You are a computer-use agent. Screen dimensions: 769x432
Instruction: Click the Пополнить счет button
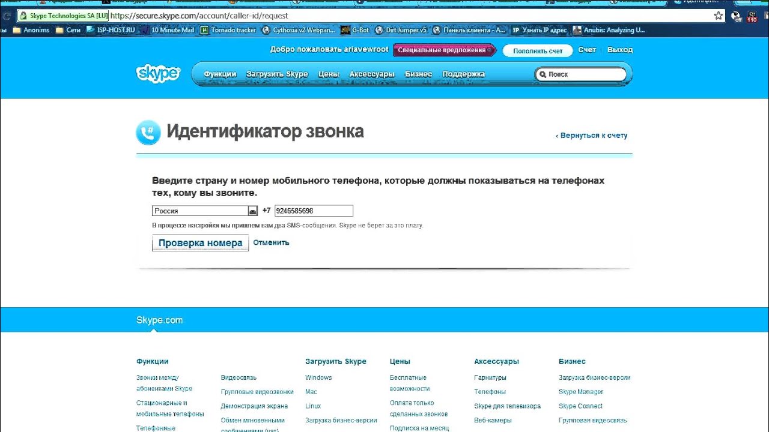point(538,51)
